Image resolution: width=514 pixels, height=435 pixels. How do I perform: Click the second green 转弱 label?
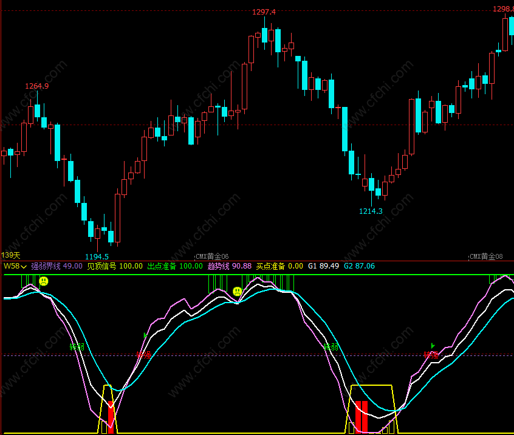tap(331, 347)
